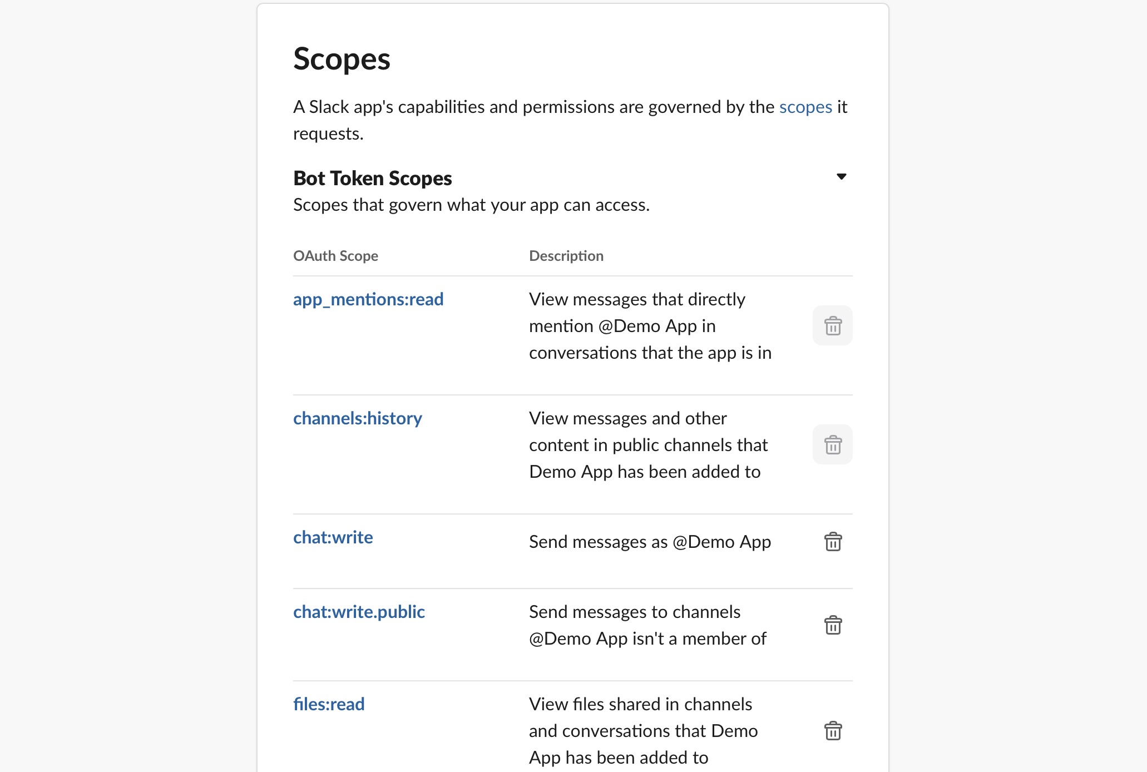Click the Scopes page title
The width and height of the screenshot is (1147, 772).
click(342, 59)
